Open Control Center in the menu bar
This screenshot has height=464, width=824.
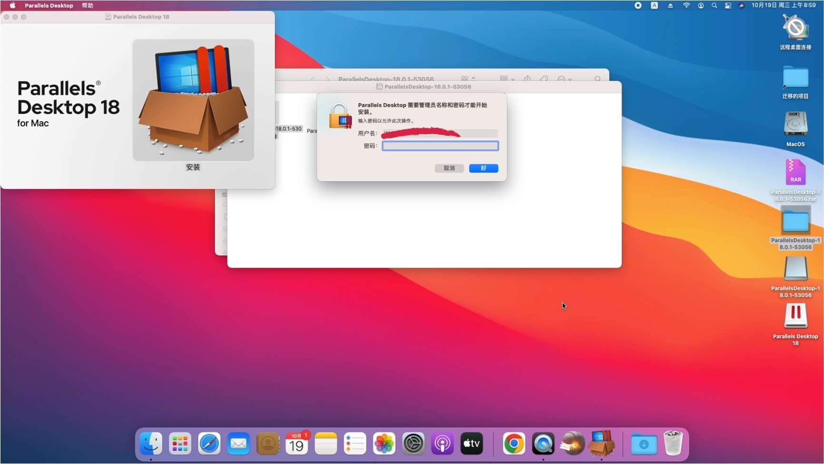pyautogui.click(x=728, y=5)
